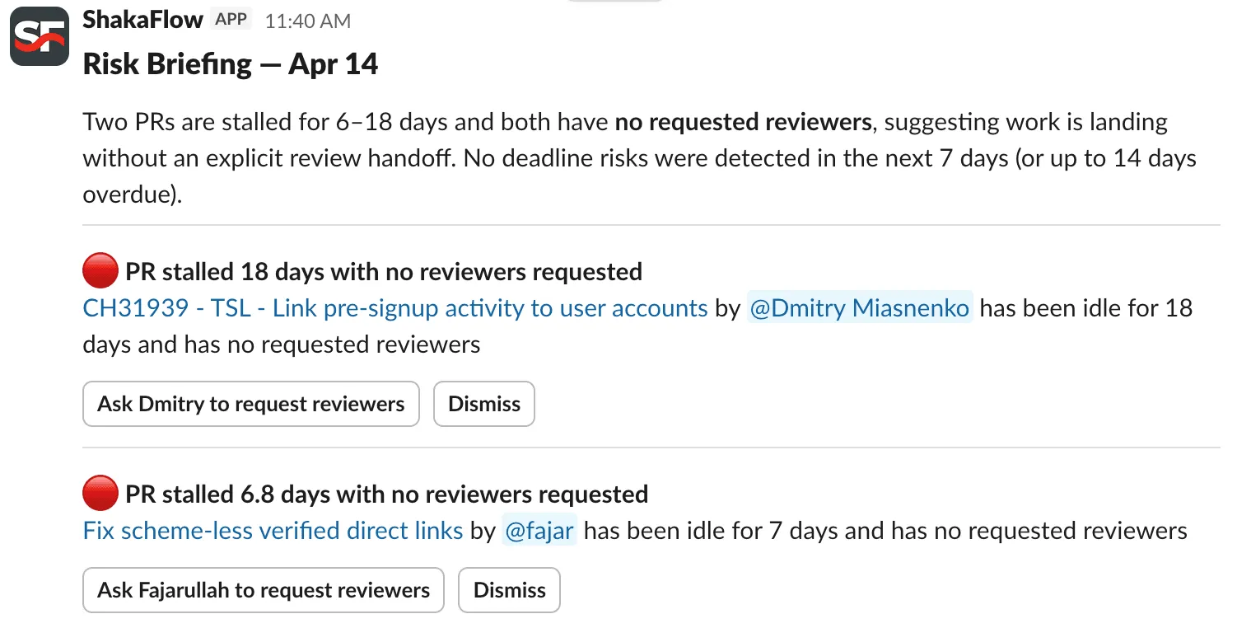Open the ShakaFlow bot profile via its avatar
The width and height of the screenshot is (1237, 628).
coord(40,35)
